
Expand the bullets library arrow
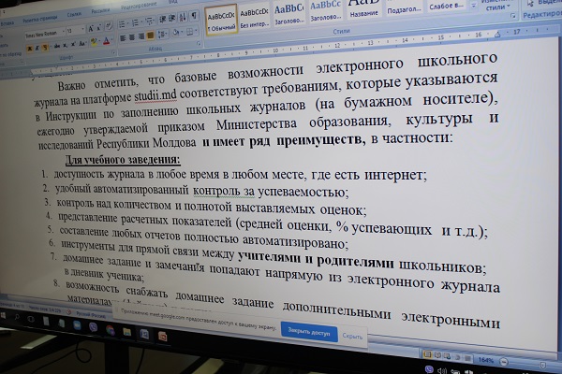click(127, 24)
